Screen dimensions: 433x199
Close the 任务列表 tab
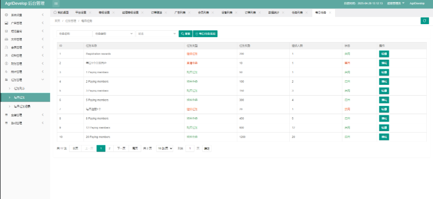pyautogui.click(x=306, y=13)
